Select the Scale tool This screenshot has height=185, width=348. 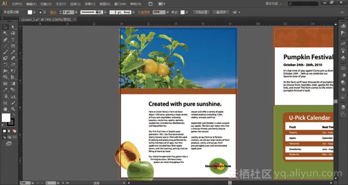pyautogui.click(x=13, y=65)
